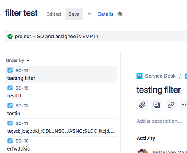Image resolution: width=187 pixels, height=153 pixels.
Task: Click the Edited status label
Action: (54, 14)
